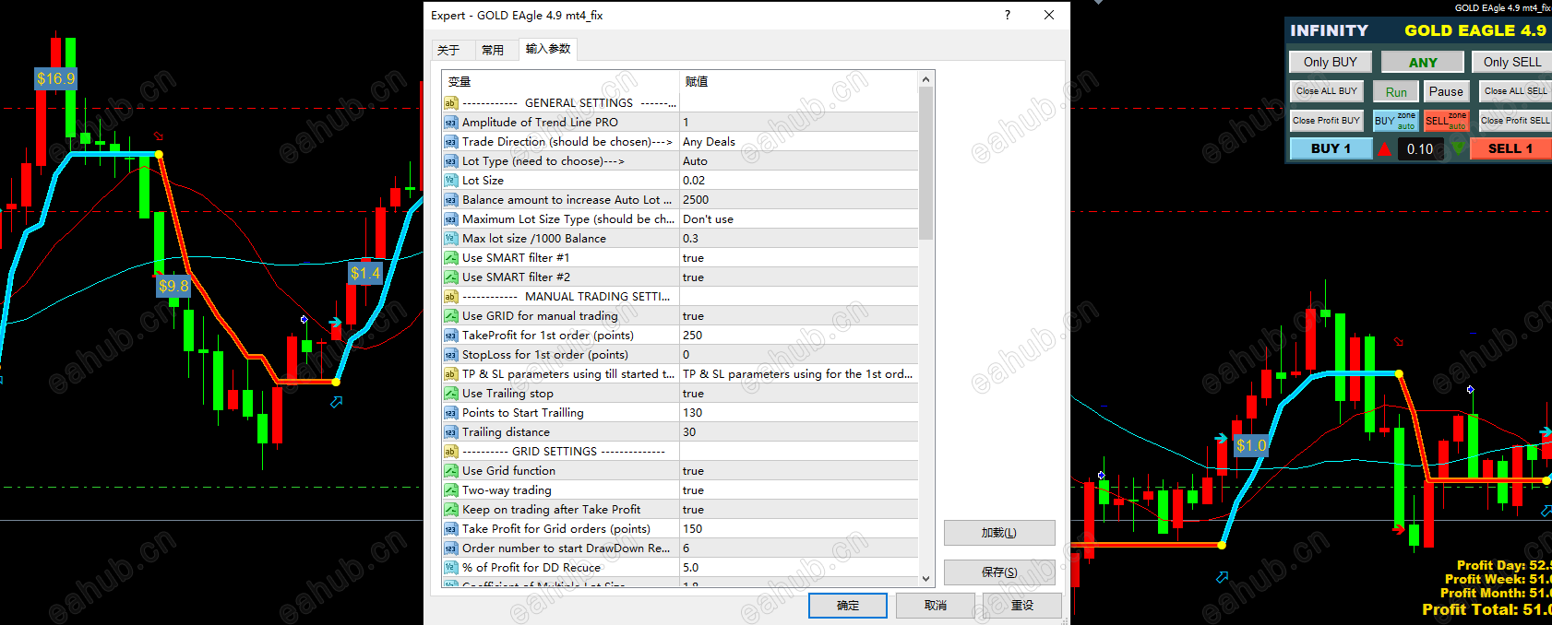Click the icon next to Points to Start Trailling
This screenshot has height=625, width=1552.
point(450,413)
